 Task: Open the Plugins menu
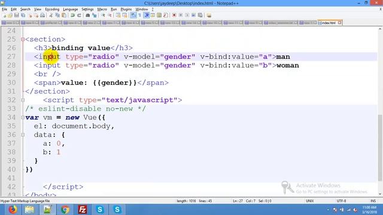[x=126, y=10]
